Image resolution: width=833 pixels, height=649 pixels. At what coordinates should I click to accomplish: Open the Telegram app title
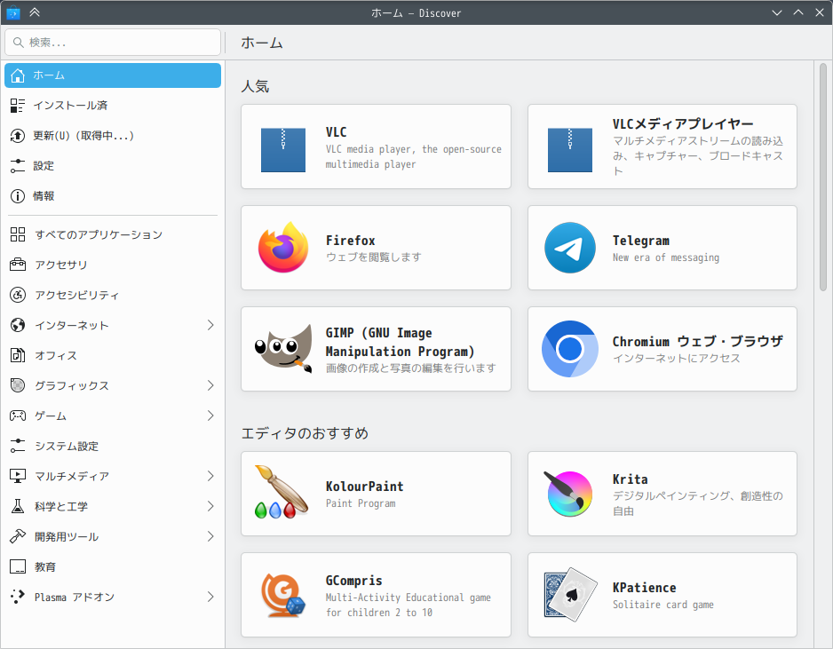point(640,241)
